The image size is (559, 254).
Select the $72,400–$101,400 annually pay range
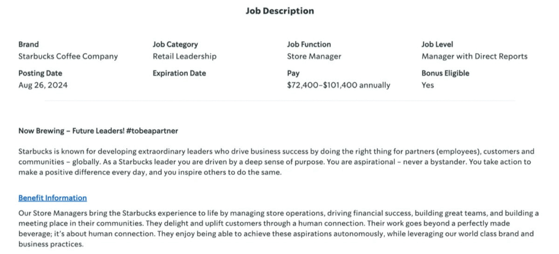click(338, 85)
